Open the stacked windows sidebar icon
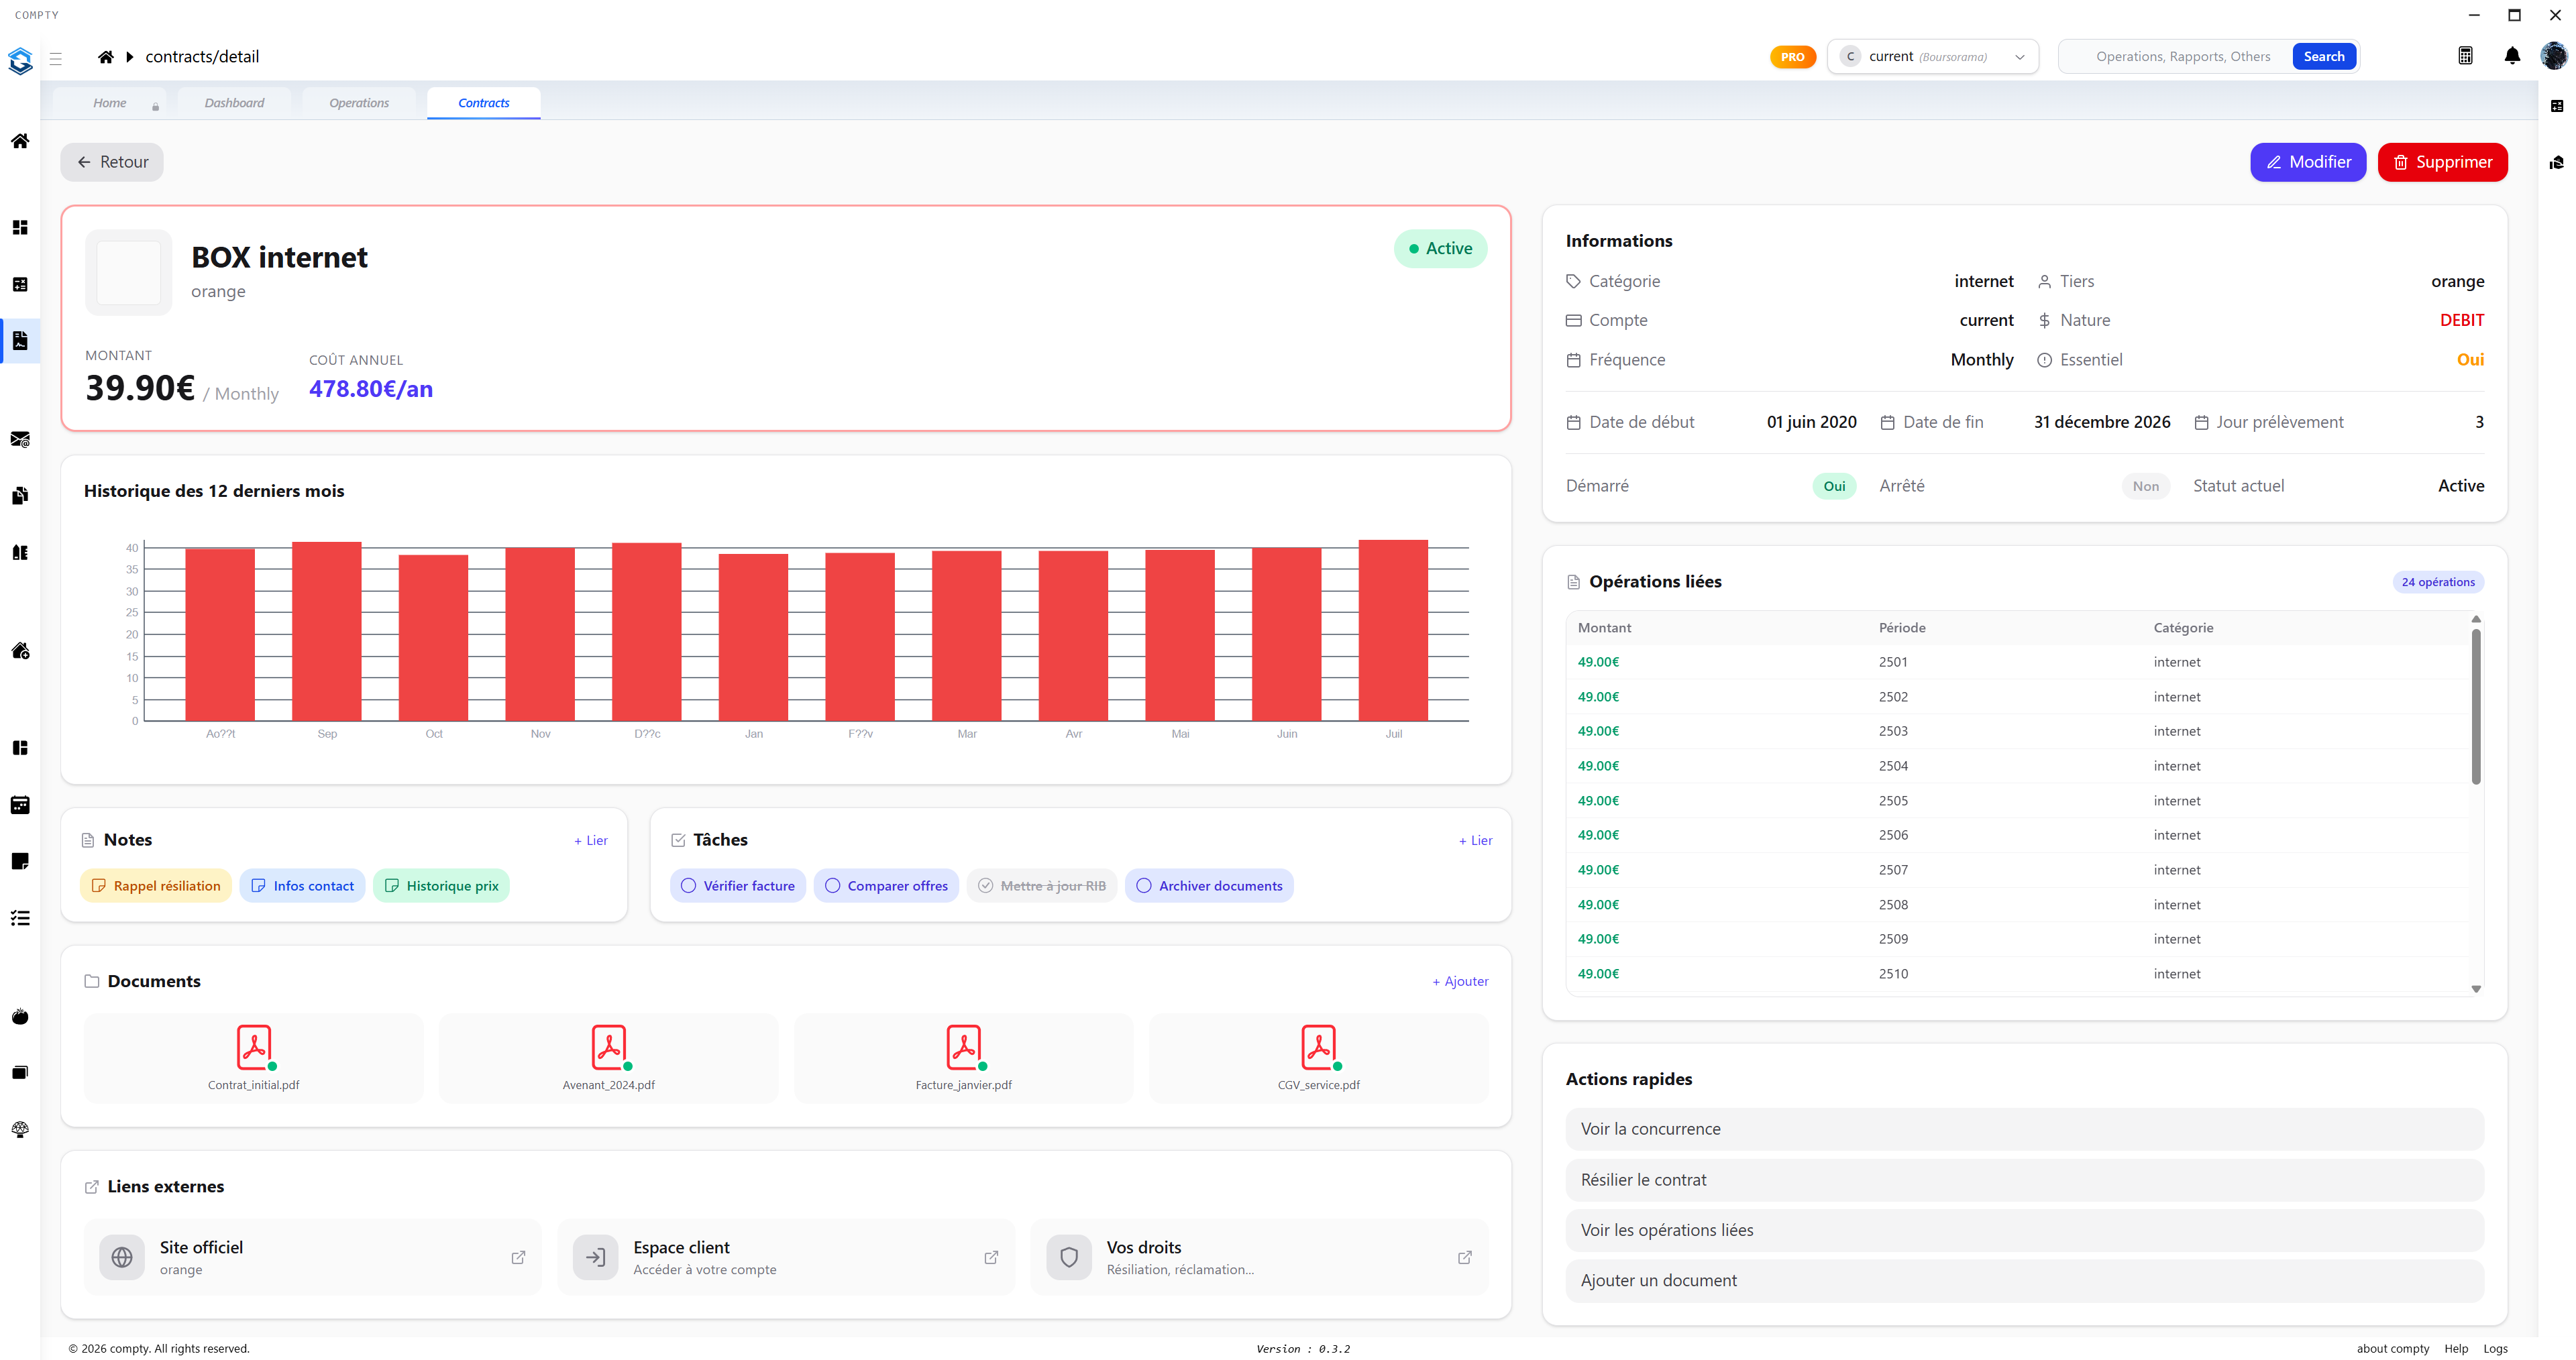Viewport: 2576px width, 1360px height. (x=20, y=1073)
